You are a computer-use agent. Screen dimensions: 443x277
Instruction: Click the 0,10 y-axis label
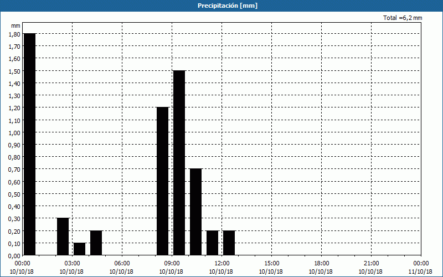(x=14, y=243)
